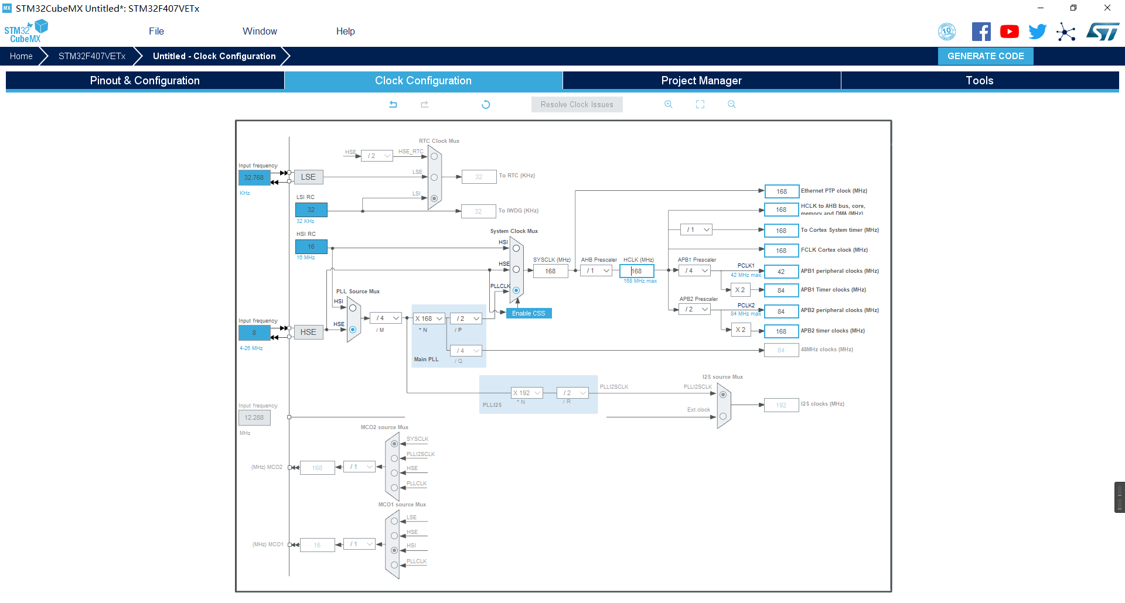The height and width of the screenshot is (603, 1125).
Task: Click the LSE oscillator block
Action: pos(308,177)
